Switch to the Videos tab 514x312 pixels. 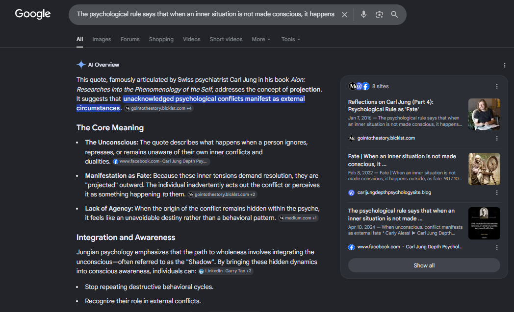click(x=191, y=39)
